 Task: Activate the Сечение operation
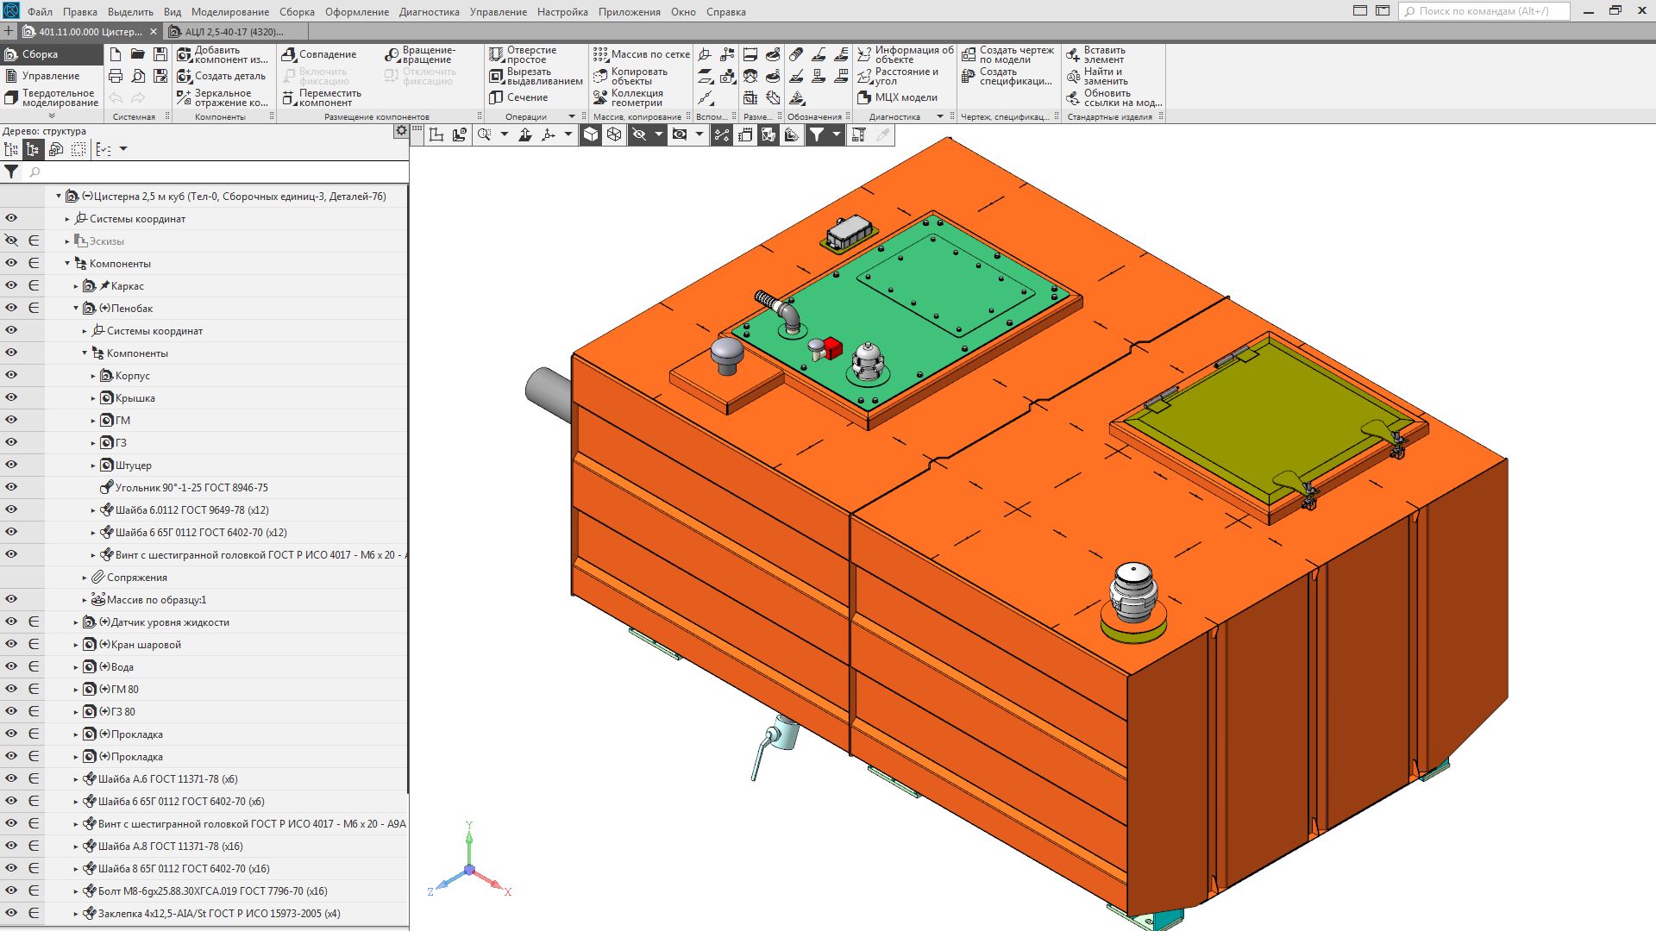[x=518, y=97]
